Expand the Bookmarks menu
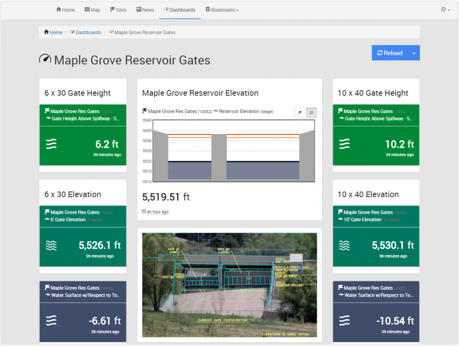Viewport: 459px width, 346px height. (x=222, y=10)
